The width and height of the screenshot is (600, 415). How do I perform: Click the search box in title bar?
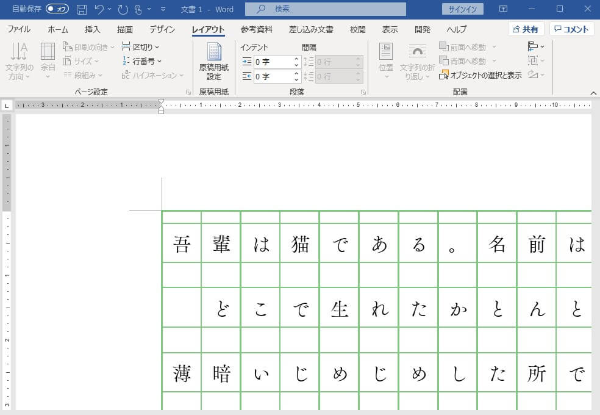pos(325,9)
